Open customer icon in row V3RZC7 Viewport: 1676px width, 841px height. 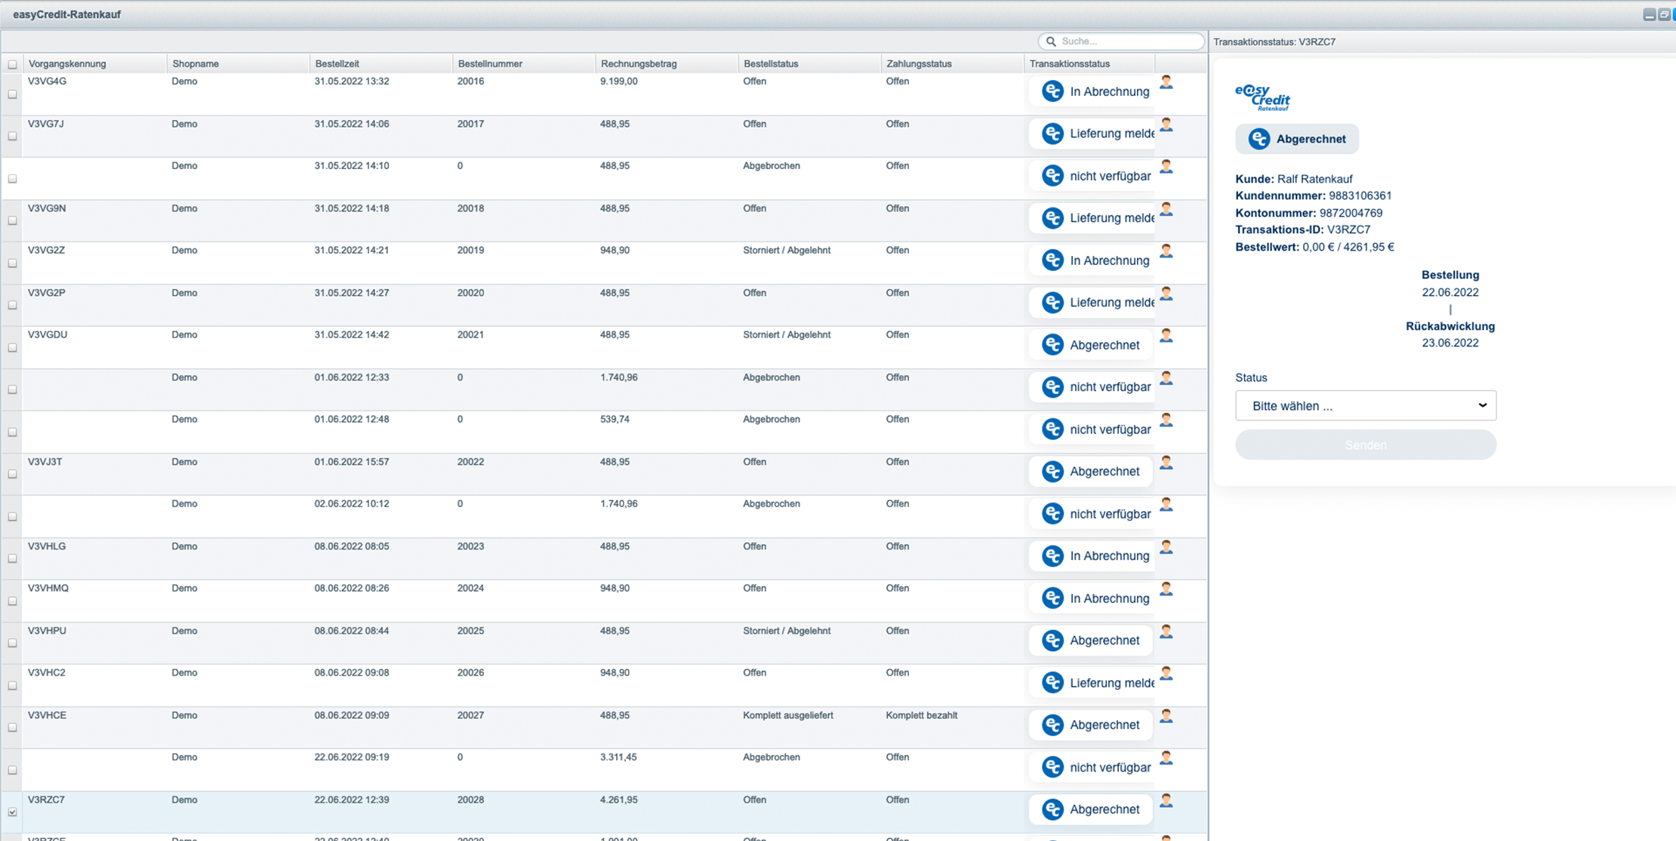point(1166,800)
